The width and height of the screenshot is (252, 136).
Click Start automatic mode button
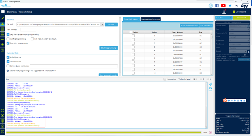point(108,75)
